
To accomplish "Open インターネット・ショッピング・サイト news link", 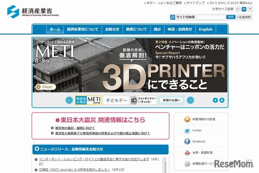I will tap(94, 159).
